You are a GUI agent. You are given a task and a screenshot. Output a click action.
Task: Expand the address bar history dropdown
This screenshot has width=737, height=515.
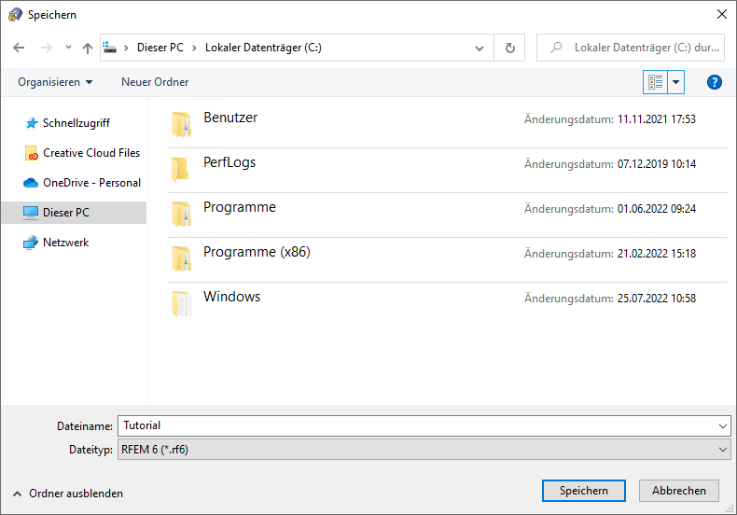coord(480,48)
